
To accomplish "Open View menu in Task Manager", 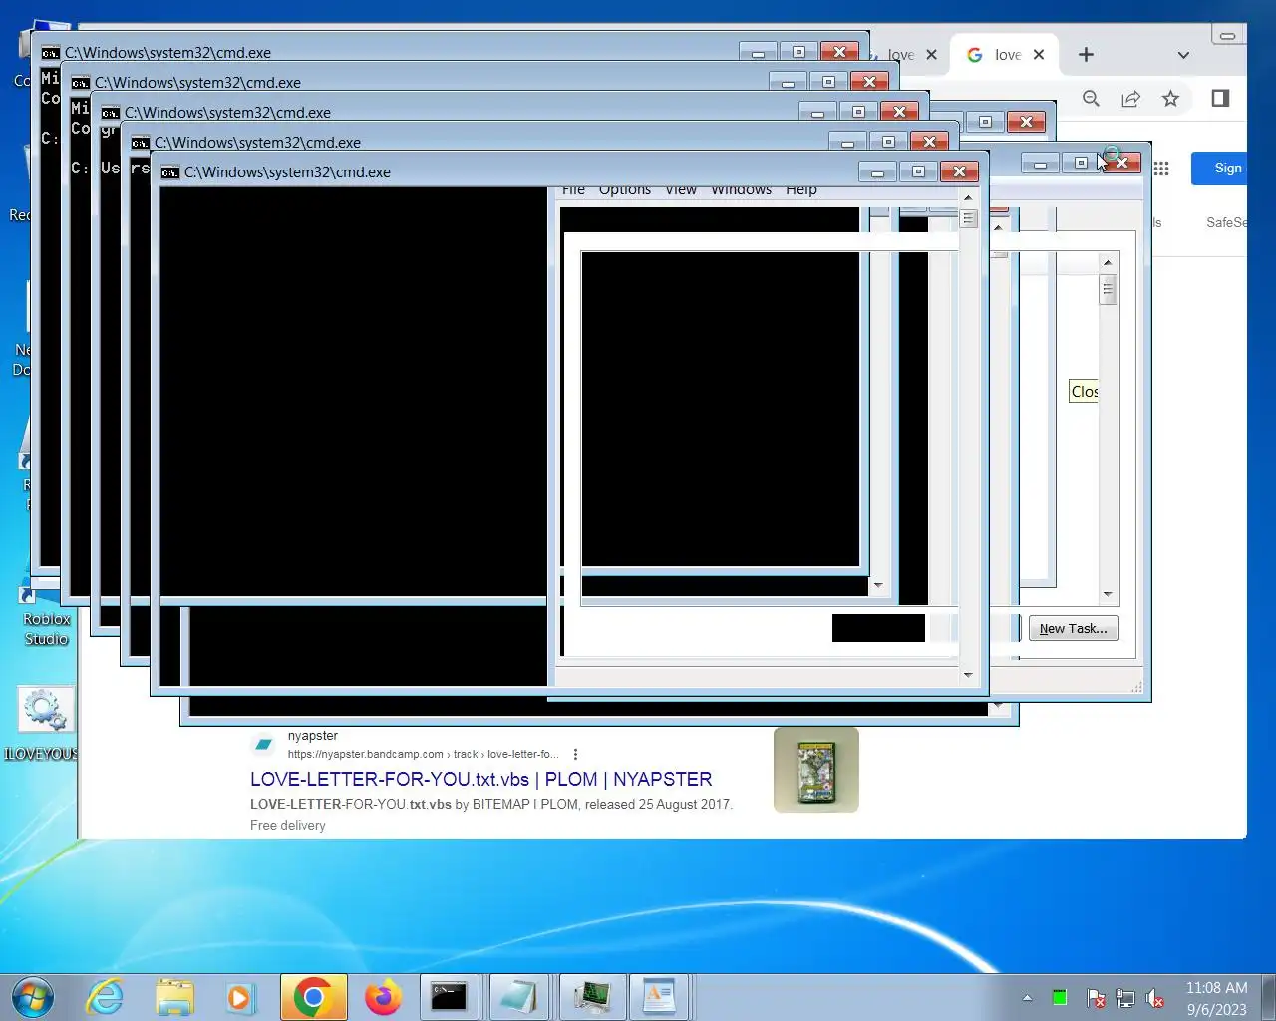I will [681, 190].
